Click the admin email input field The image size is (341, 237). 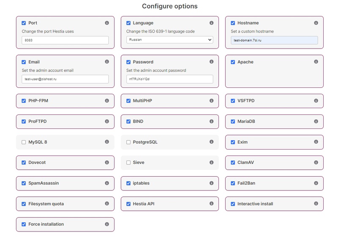(x=65, y=79)
